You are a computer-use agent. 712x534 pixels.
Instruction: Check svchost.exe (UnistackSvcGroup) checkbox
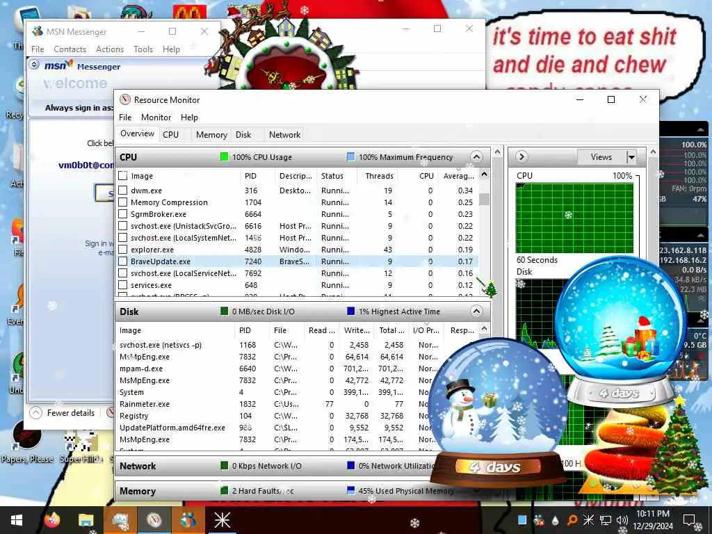click(x=122, y=226)
